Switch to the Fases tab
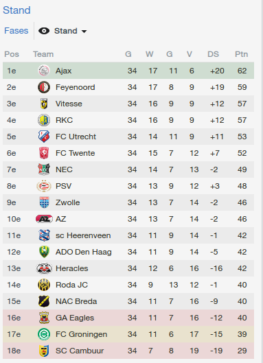Viewport: 263px width, 363px height. coord(16,31)
